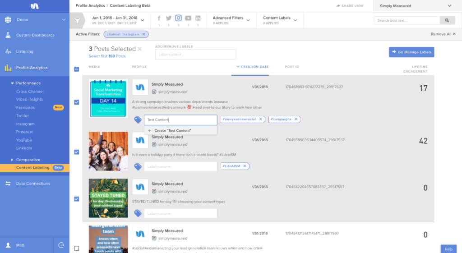Open Video Insights report
462x253 pixels.
29,100
